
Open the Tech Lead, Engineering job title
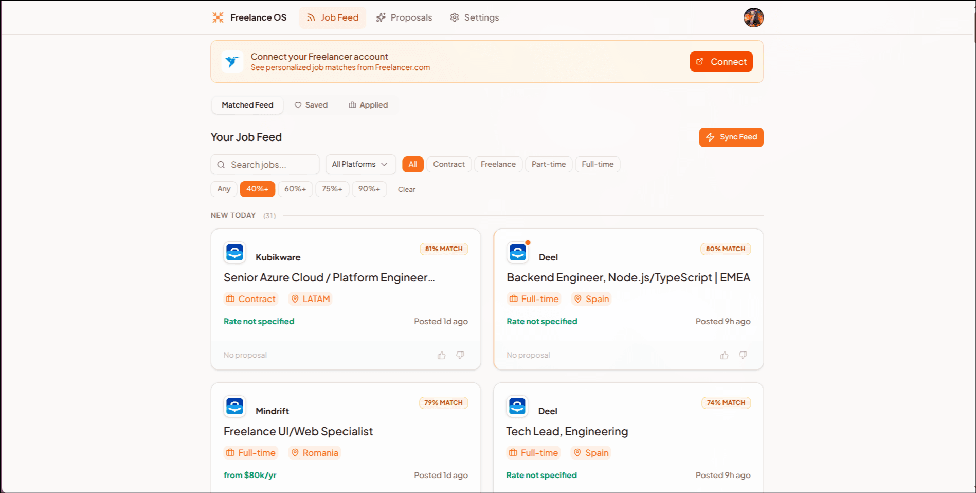tap(567, 431)
